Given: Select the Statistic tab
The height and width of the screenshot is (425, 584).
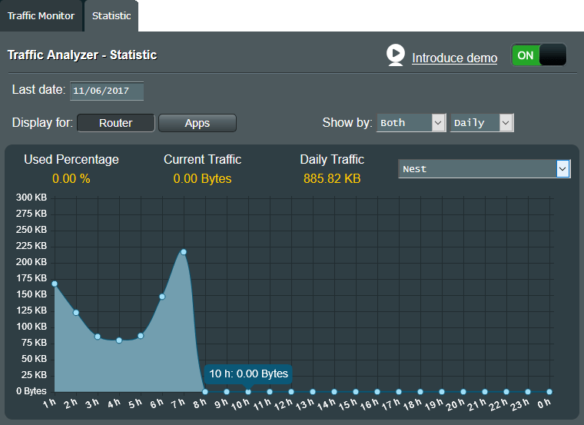Looking at the screenshot, I should click(x=111, y=15).
